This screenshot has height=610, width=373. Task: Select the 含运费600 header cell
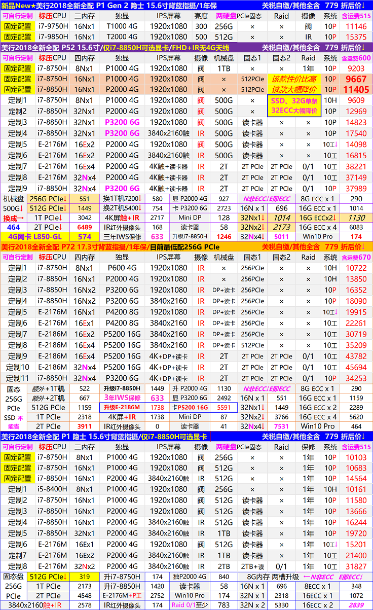tap(356, 58)
